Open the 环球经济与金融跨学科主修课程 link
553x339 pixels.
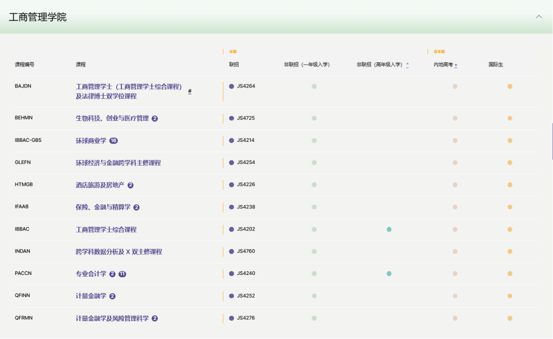point(118,163)
